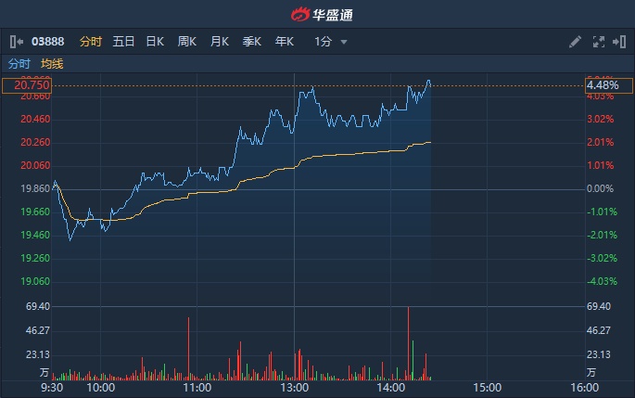Viewport: 635px width, 398px height.
Task: Switch to the 五日 five-day tab
Action: (123, 42)
